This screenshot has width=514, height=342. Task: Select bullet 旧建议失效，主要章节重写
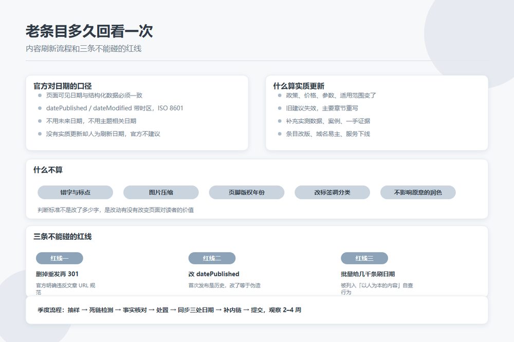(322, 108)
